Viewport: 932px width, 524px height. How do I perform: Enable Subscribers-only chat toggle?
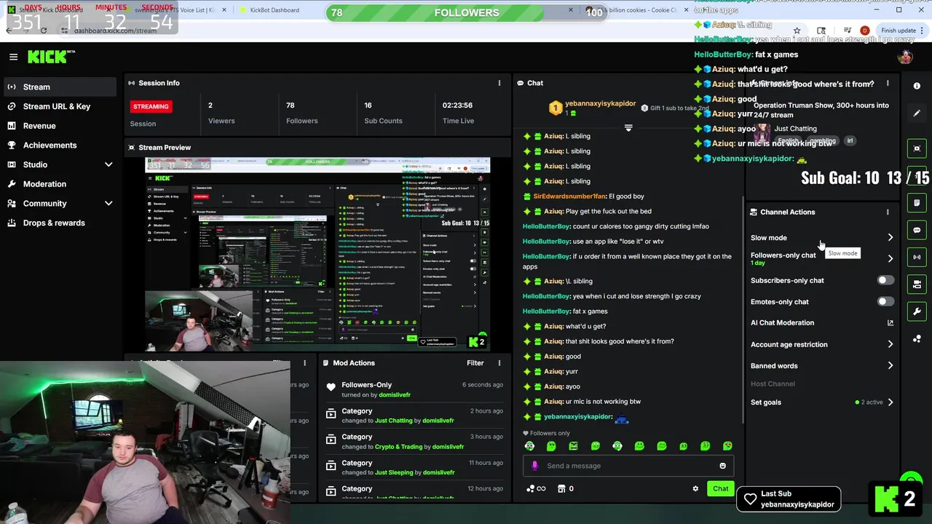(x=885, y=280)
